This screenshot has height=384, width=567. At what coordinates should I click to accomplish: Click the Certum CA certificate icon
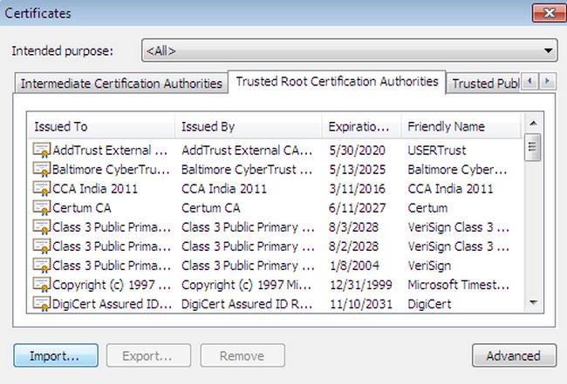coord(42,207)
